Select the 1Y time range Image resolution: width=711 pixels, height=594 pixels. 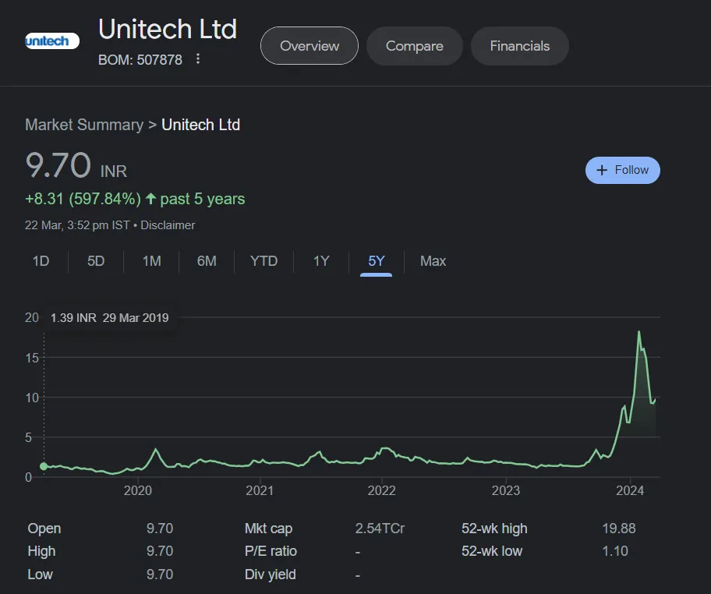click(321, 261)
